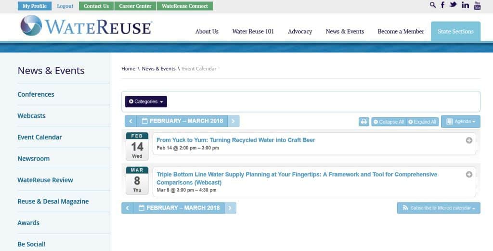Click the Career Center button
This screenshot has width=493, height=251.
(x=135, y=6)
